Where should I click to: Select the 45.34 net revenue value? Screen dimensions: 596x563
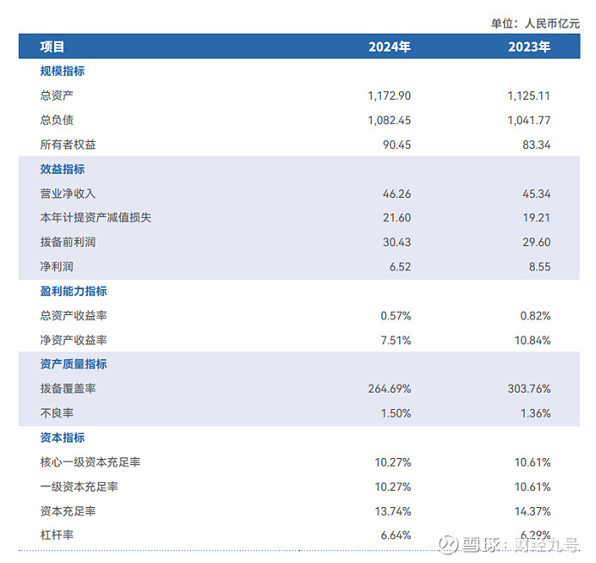click(537, 194)
